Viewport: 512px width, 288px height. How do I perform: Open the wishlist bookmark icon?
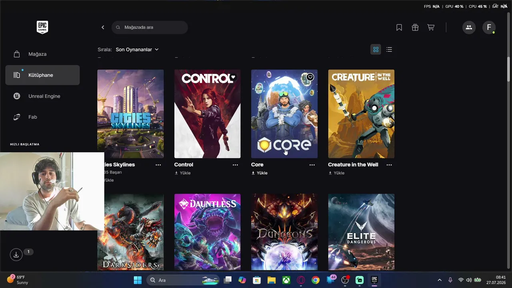(x=399, y=27)
